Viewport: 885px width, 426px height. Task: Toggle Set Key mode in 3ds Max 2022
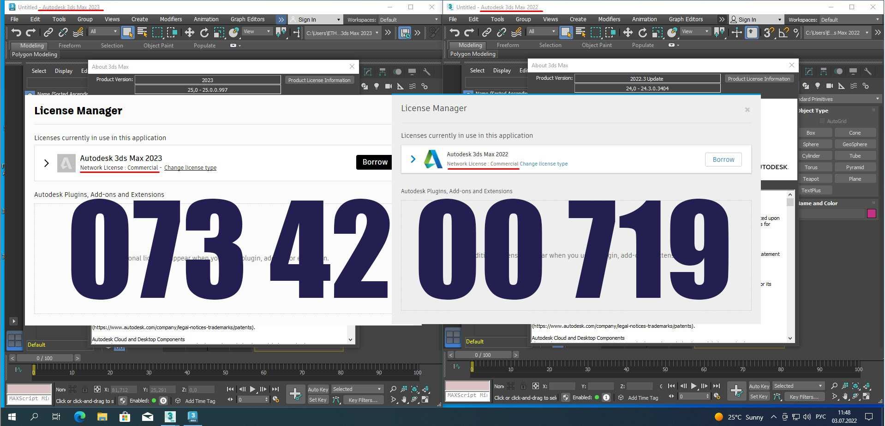pyautogui.click(x=759, y=396)
